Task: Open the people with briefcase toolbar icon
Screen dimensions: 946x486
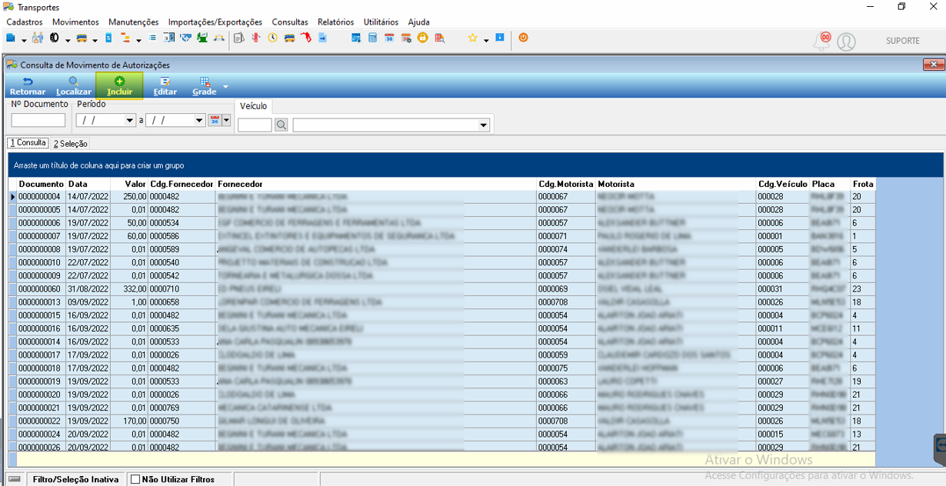Action: click(37, 38)
